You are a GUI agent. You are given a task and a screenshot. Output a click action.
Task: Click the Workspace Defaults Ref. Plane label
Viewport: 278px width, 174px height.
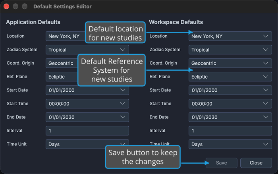(160, 77)
